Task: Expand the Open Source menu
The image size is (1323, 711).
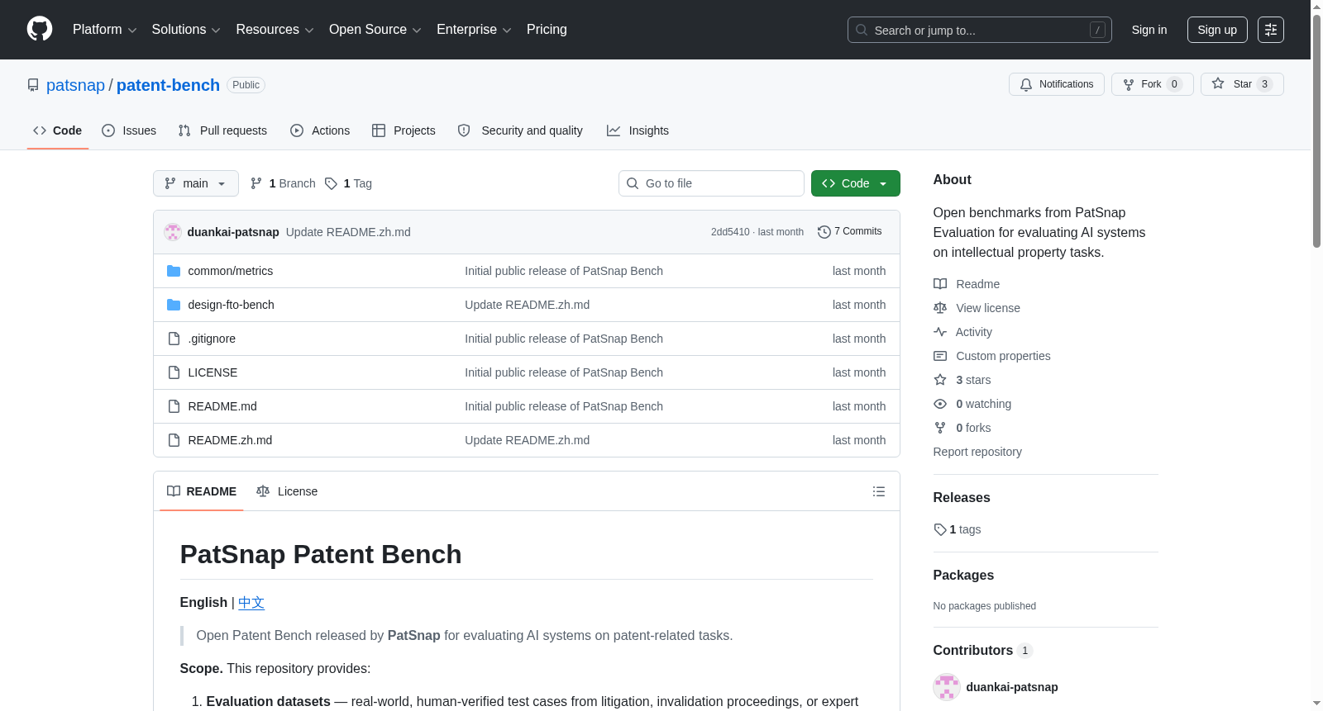Action: (x=375, y=30)
